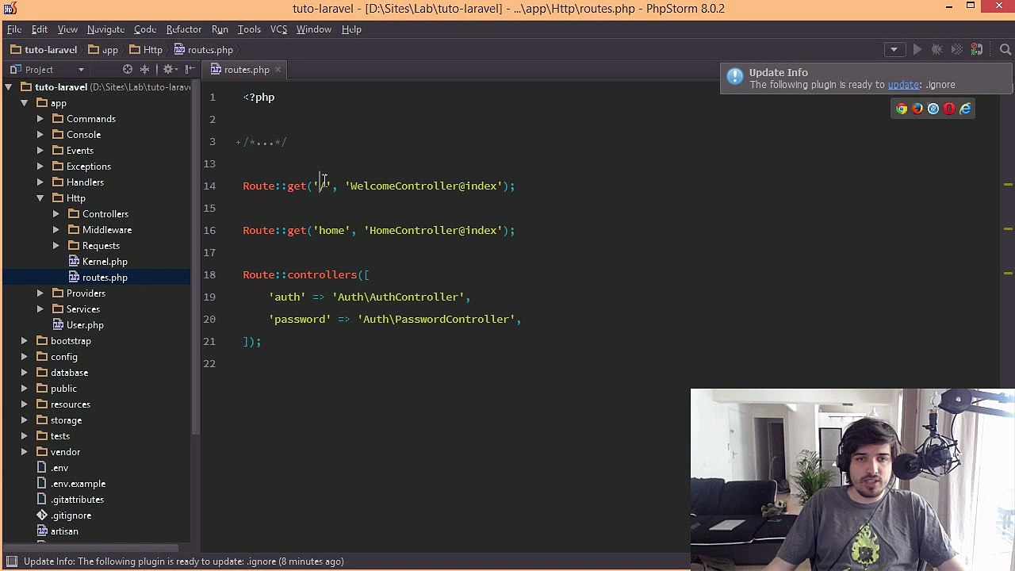Image resolution: width=1015 pixels, height=571 pixels.
Task: Hide the Project tool window
Action: point(190,70)
